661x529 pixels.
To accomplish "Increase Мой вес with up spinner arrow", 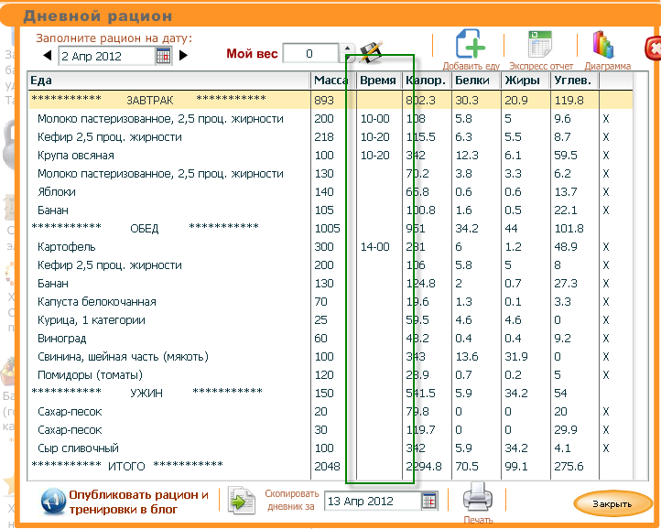I will [x=347, y=49].
